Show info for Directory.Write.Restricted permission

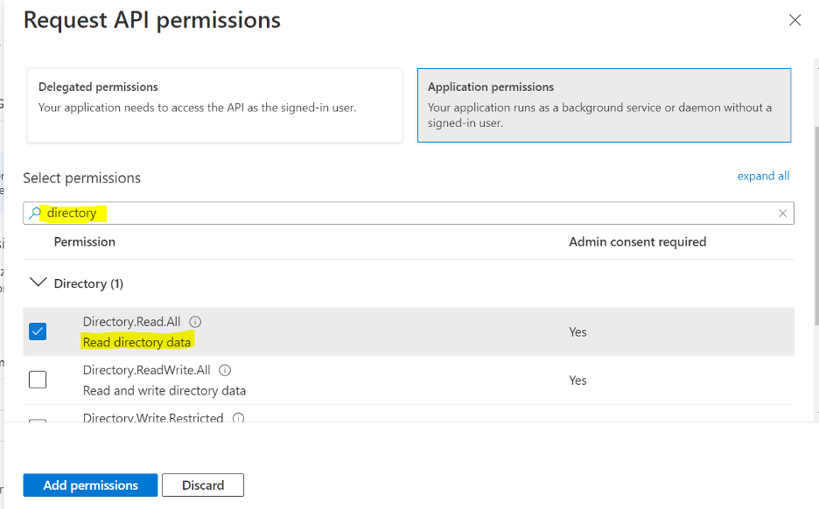pos(238,418)
